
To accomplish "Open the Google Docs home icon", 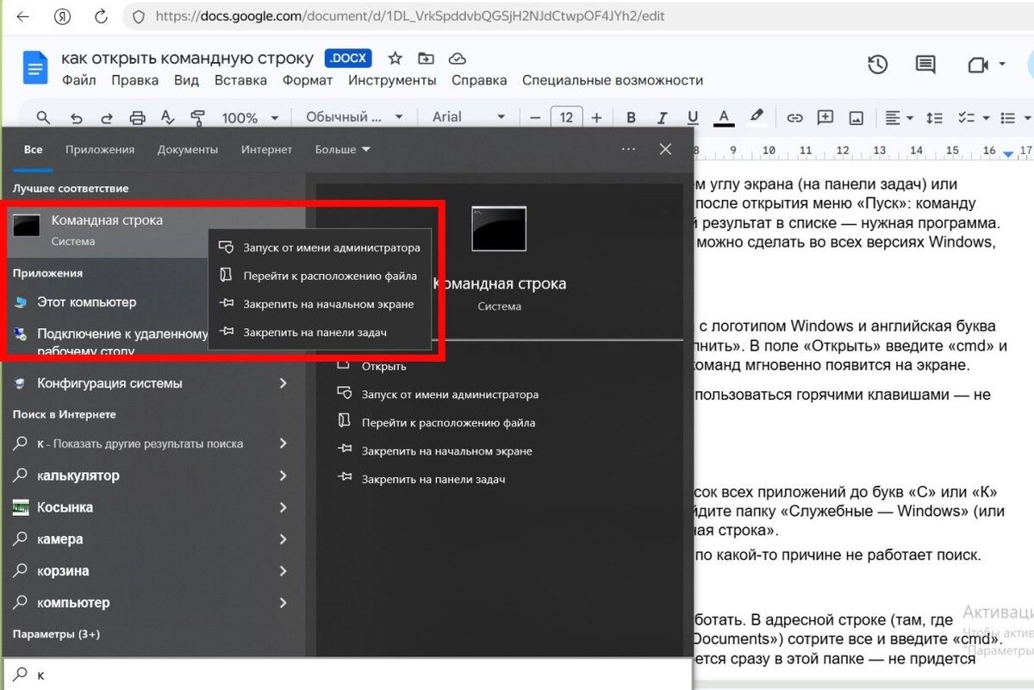I will [x=35, y=67].
